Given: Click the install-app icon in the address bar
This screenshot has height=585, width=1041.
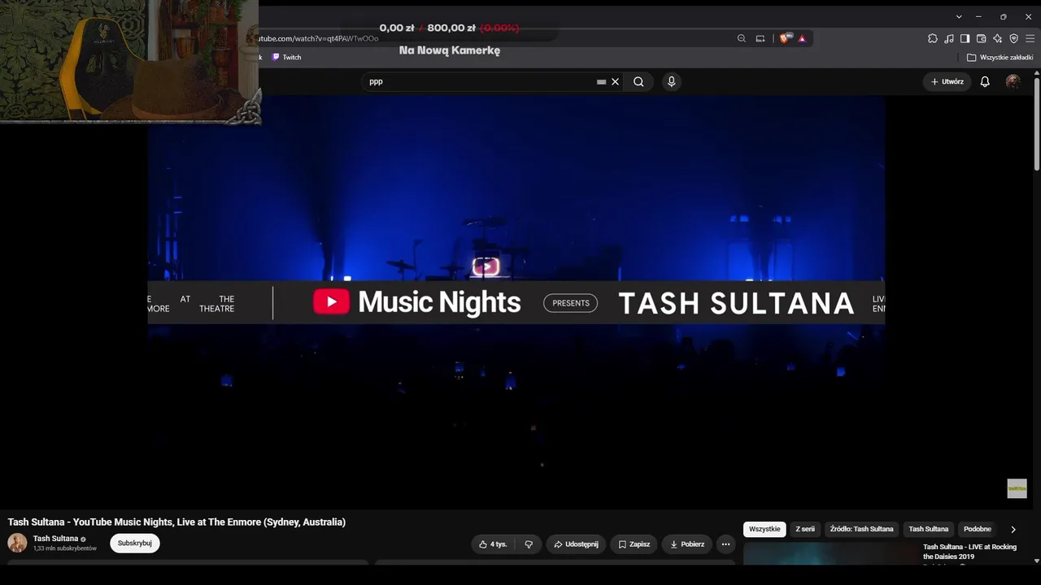Looking at the screenshot, I should click(760, 38).
